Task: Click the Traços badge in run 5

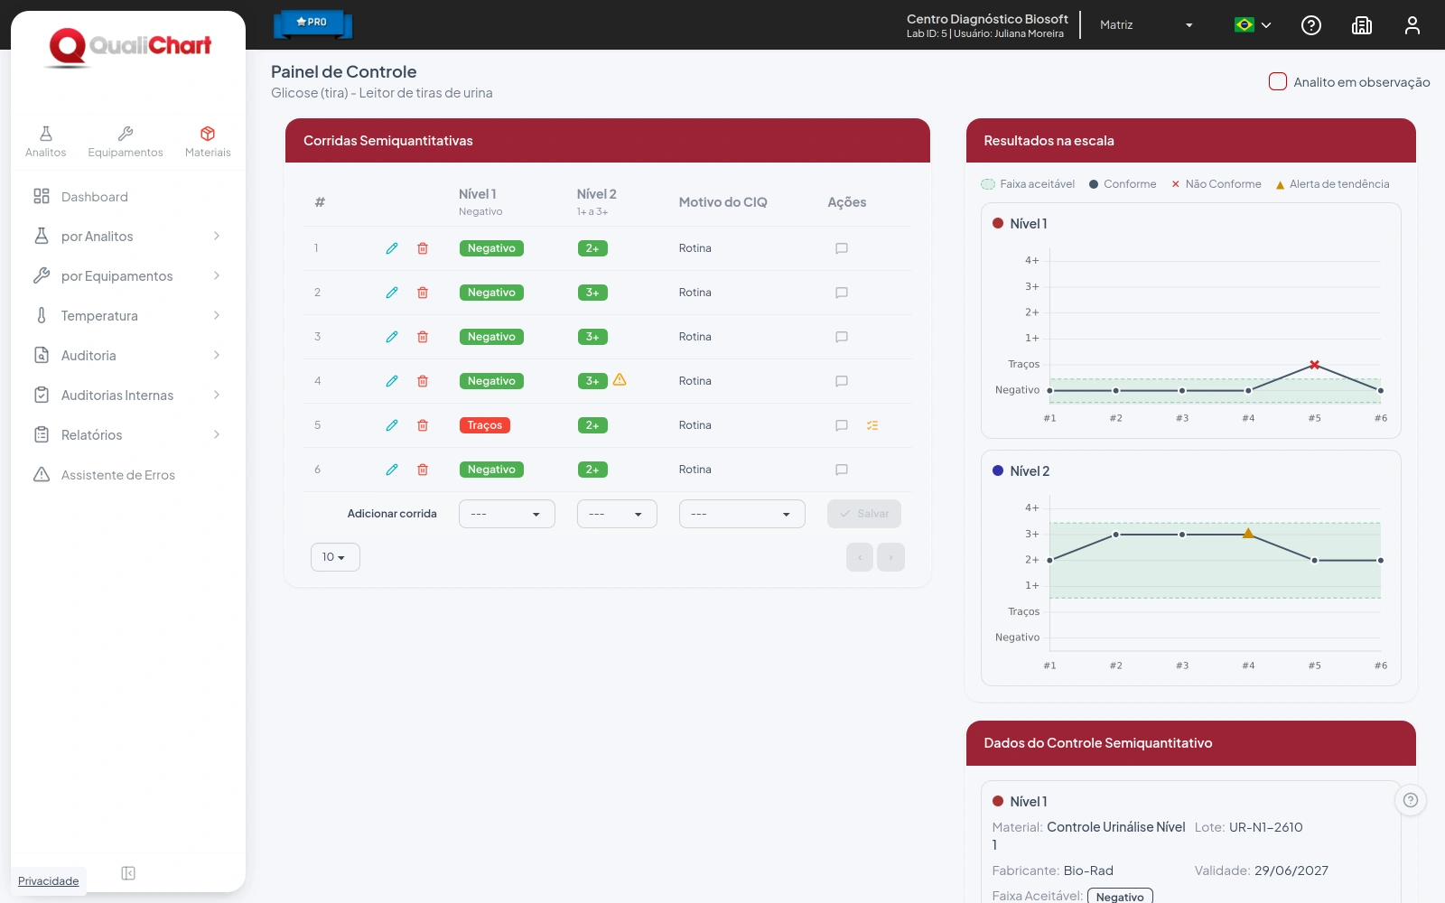Action: coord(485,425)
